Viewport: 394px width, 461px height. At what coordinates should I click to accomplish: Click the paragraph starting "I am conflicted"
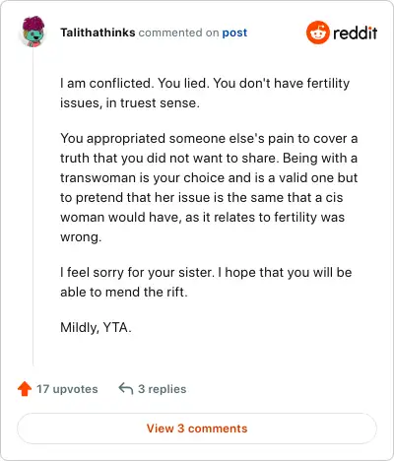pyautogui.click(x=205, y=93)
